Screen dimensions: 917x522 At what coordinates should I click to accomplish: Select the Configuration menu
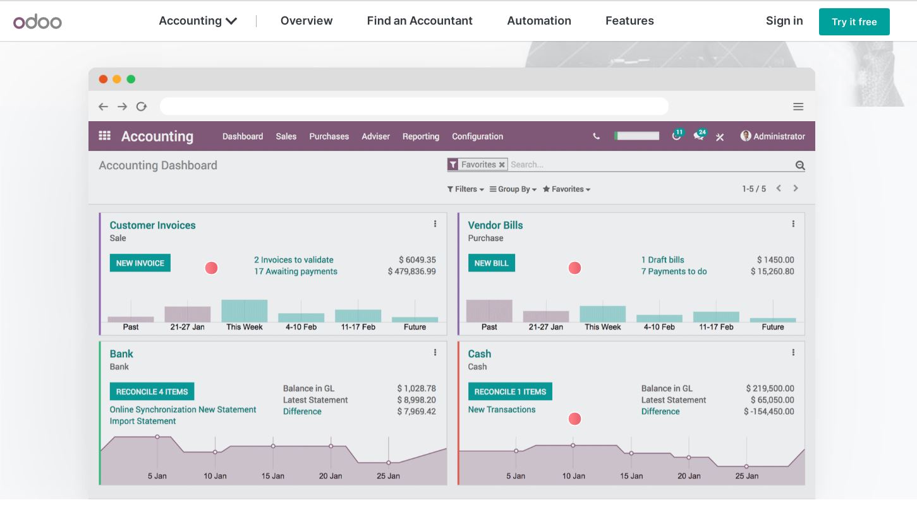point(478,136)
